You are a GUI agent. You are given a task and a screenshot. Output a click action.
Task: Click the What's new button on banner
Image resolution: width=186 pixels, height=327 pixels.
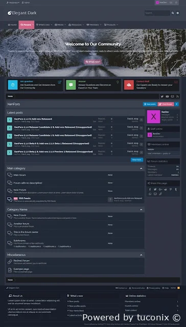coord(93,62)
